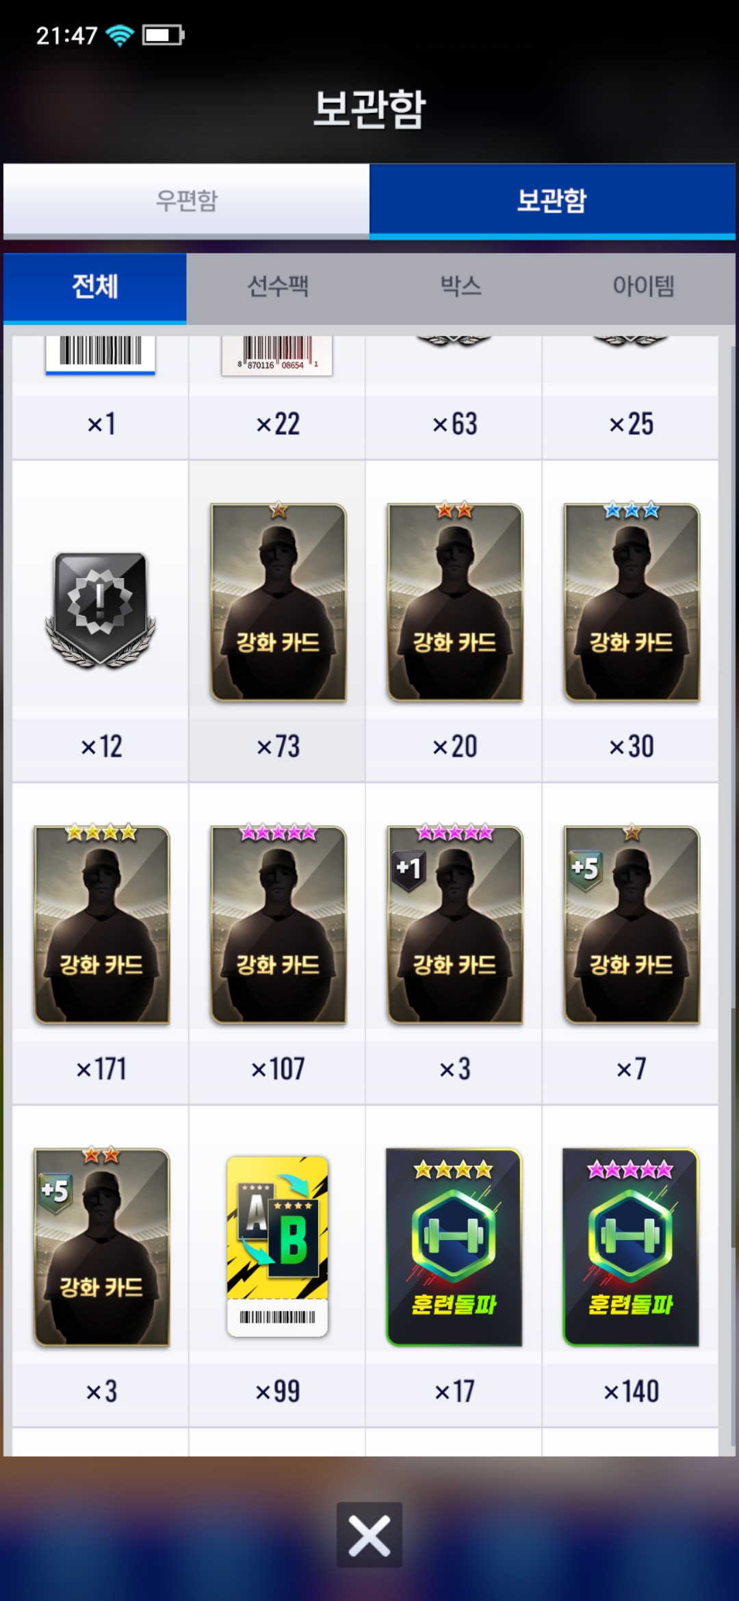Select the four-star 훈련돌파 card

click(x=454, y=1247)
